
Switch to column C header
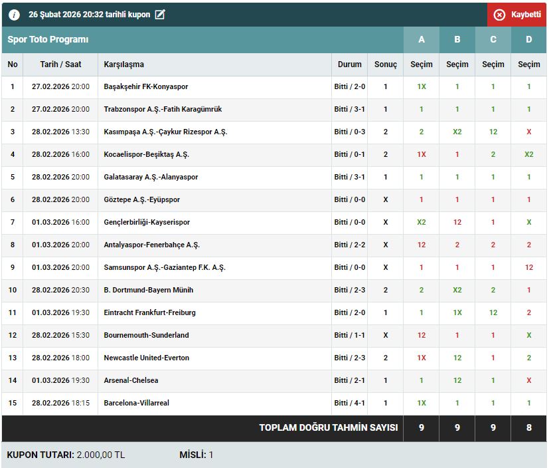[x=493, y=40]
